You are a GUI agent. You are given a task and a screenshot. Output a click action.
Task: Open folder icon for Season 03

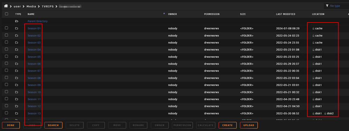point(16,42)
